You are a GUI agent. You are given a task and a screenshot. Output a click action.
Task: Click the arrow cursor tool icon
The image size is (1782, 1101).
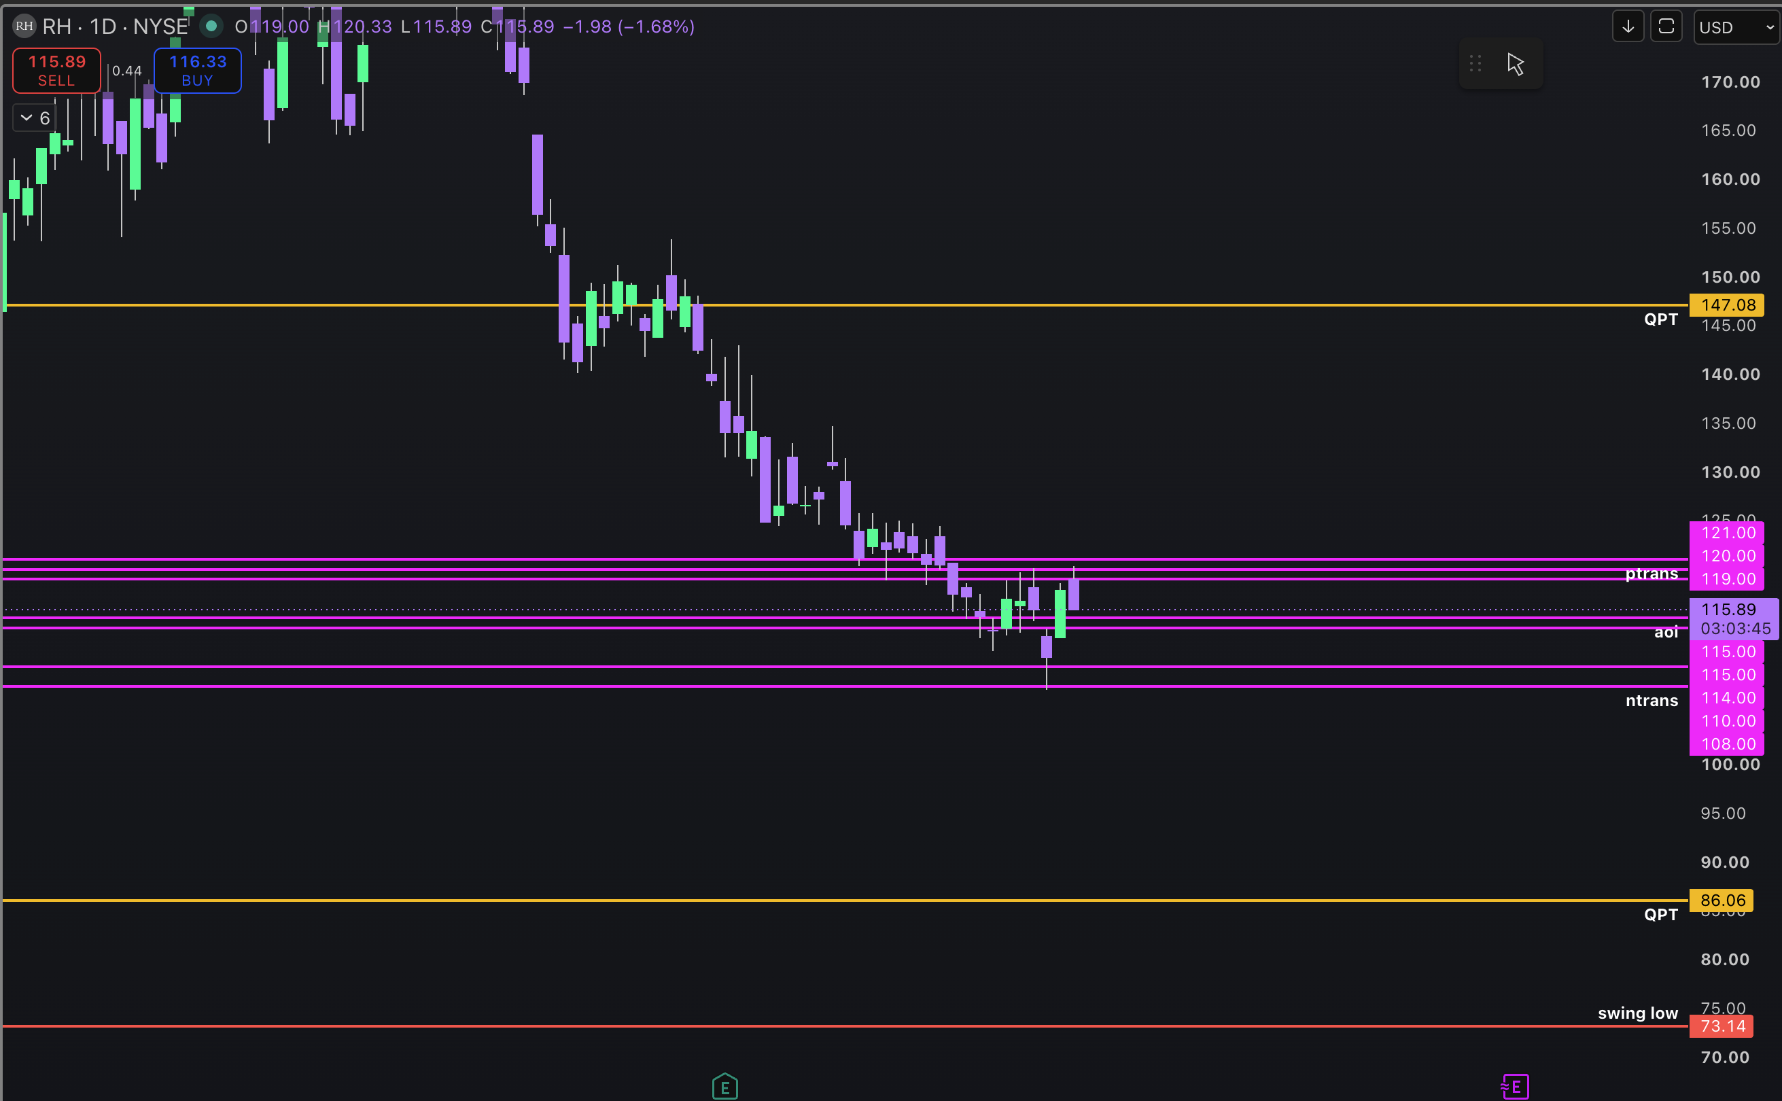point(1516,64)
